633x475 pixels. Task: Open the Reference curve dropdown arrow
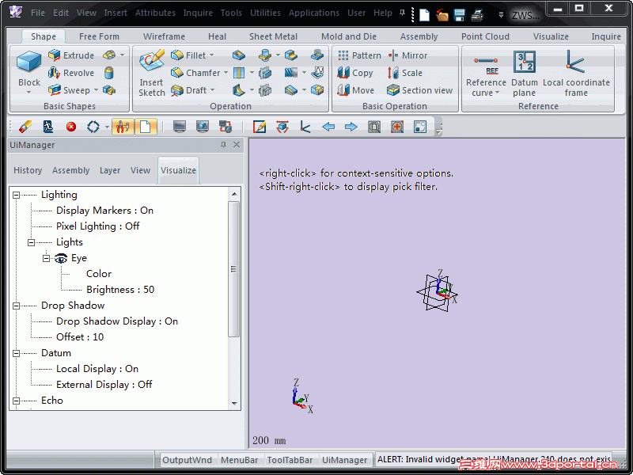[498, 93]
